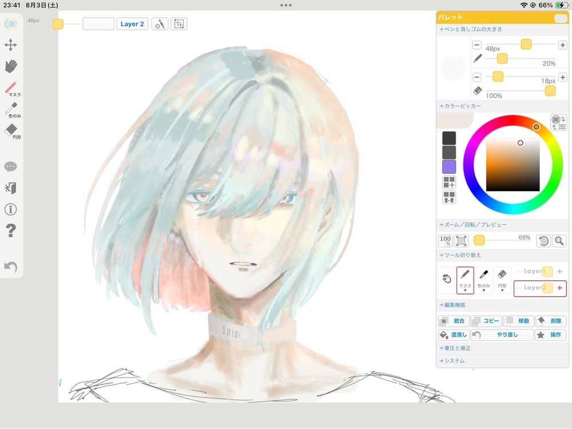Open the pen マスク tool dropdown in palette

pyautogui.click(x=465, y=280)
